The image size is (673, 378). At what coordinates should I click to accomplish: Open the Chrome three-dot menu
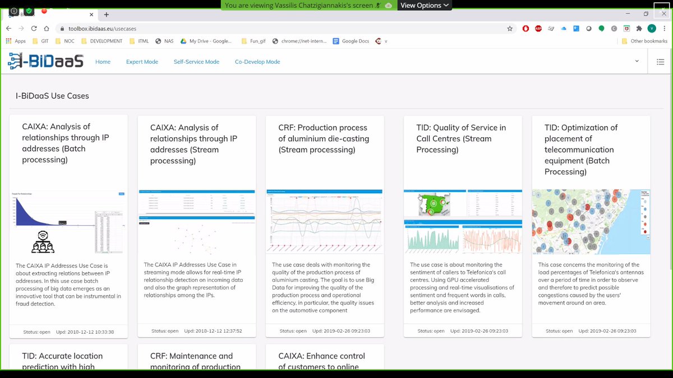[664, 28]
